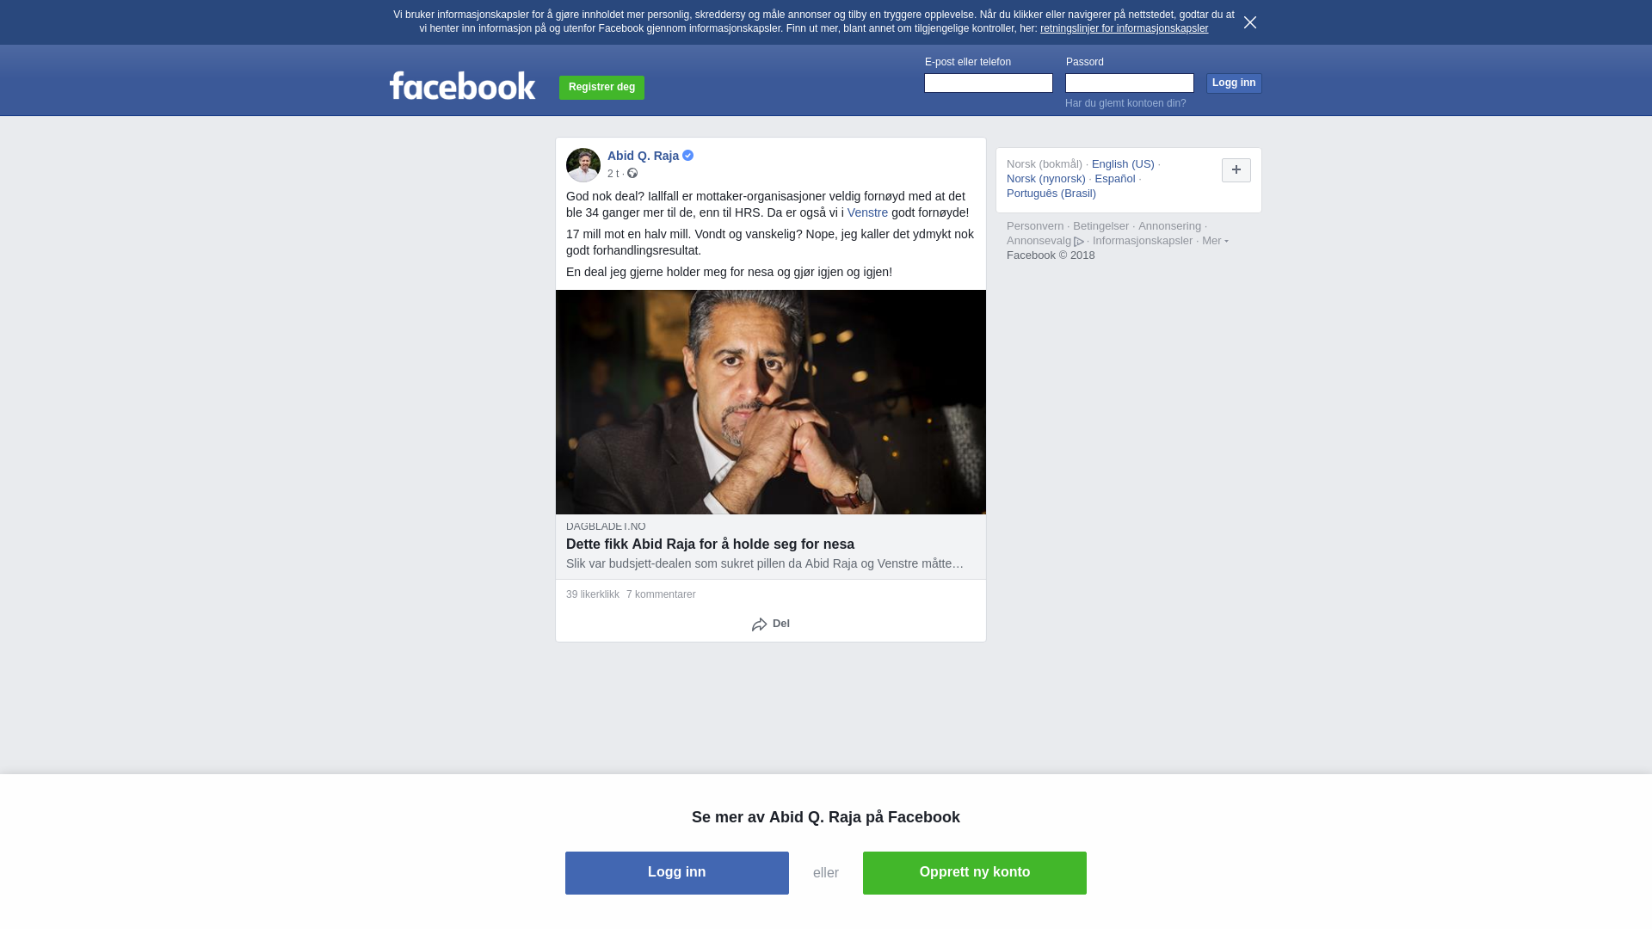The width and height of the screenshot is (1652, 929).
Task: Close the cookie notice banner
Action: 1250,22
